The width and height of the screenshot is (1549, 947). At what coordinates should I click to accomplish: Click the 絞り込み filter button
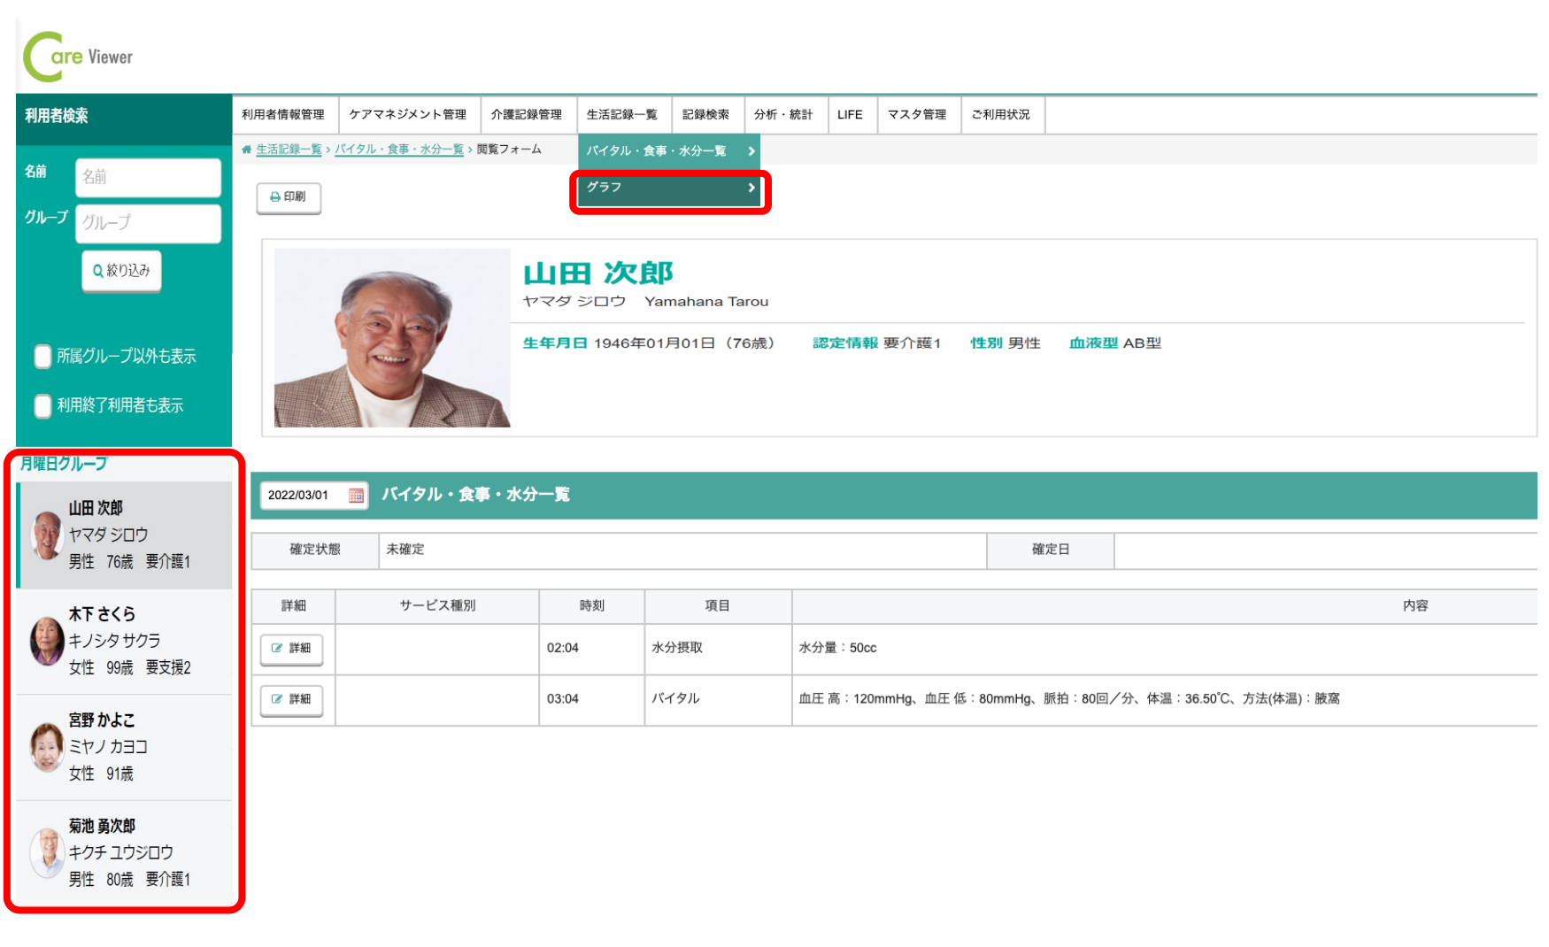click(121, 271)
